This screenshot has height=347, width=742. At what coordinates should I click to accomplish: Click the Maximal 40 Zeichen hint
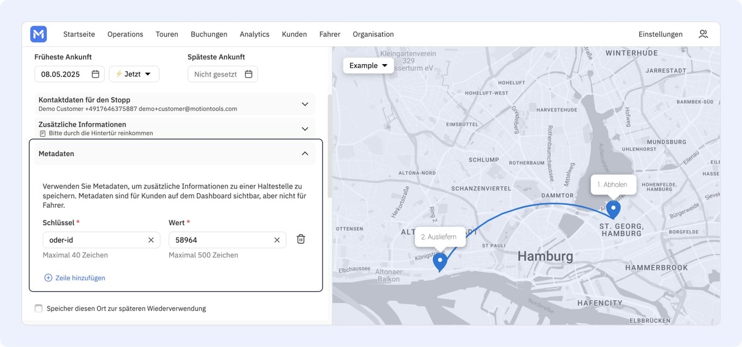click(76, 255)
